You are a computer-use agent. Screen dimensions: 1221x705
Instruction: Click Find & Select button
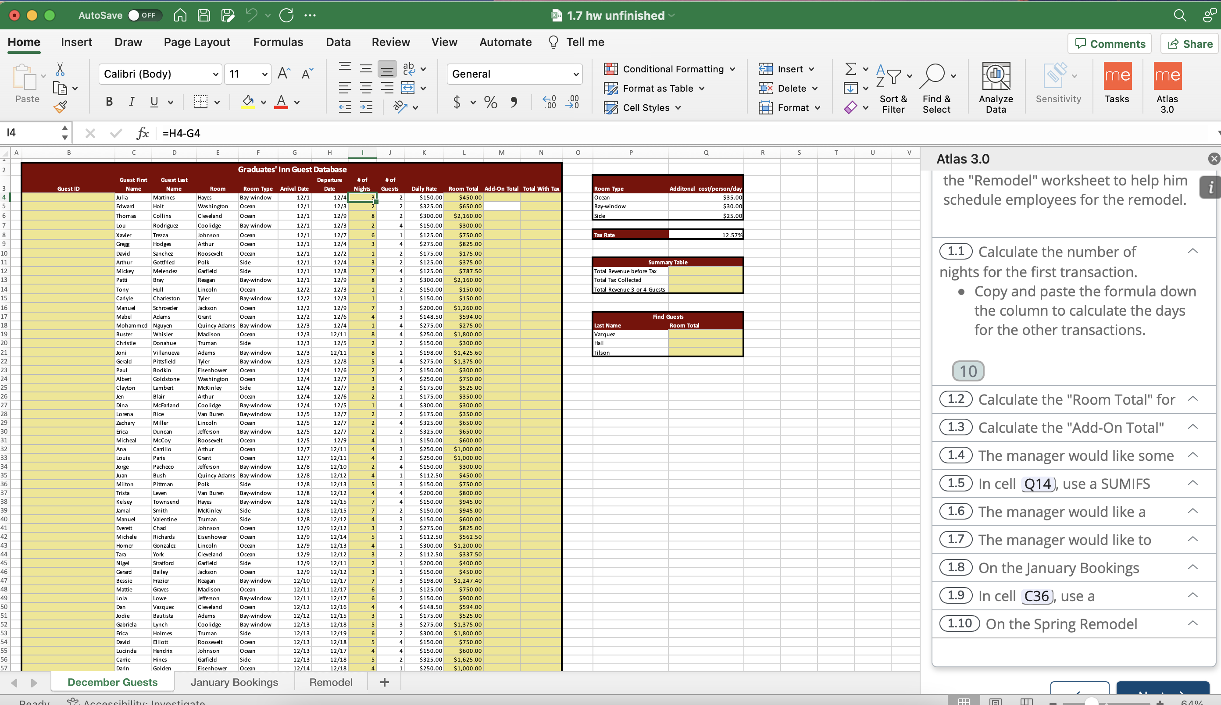[x=937, y=88]
